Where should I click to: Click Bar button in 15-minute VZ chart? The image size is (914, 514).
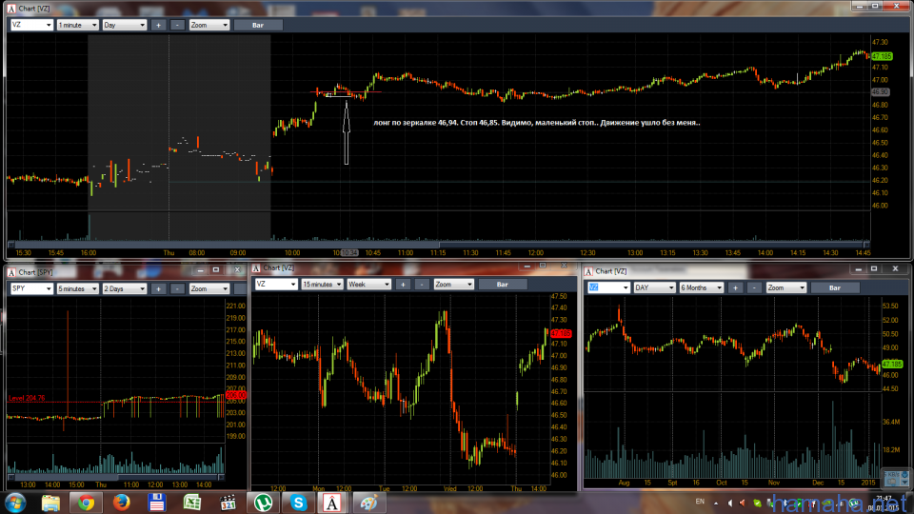503,285
